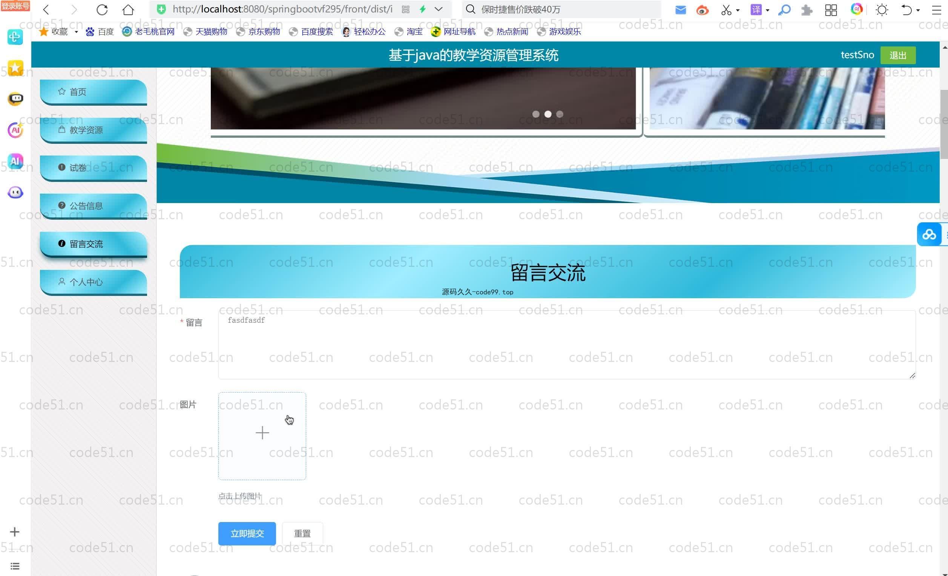The width and height of the screenshot is (948, 576).
Task: Open the 京东购物 bookmark
Action: [258, 32]
